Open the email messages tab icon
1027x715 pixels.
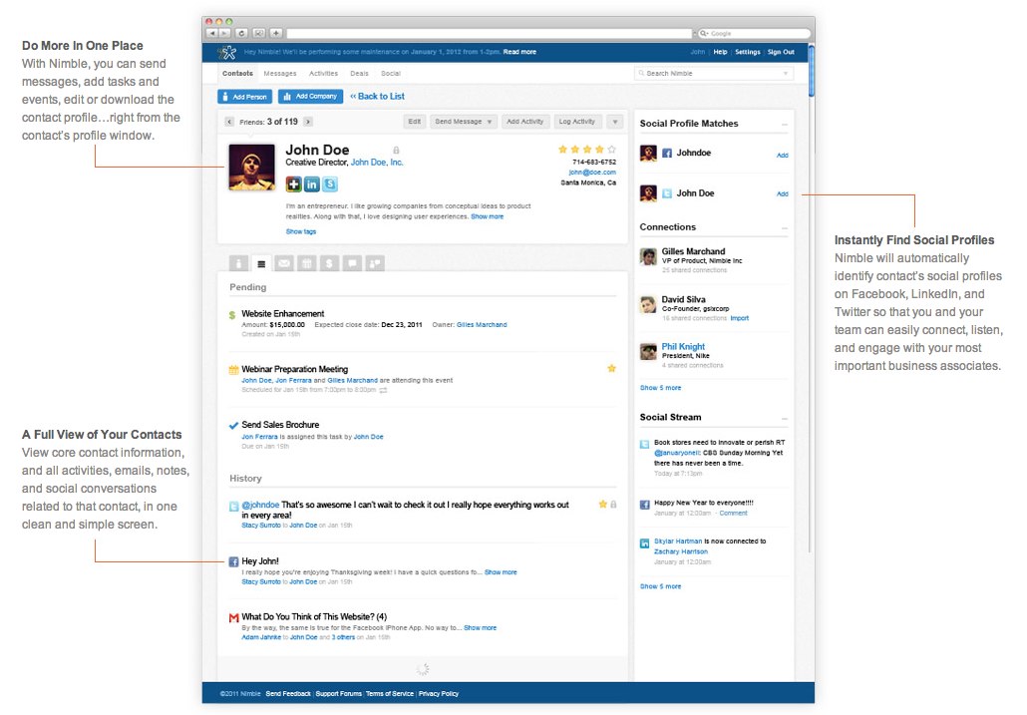[283, 263]
